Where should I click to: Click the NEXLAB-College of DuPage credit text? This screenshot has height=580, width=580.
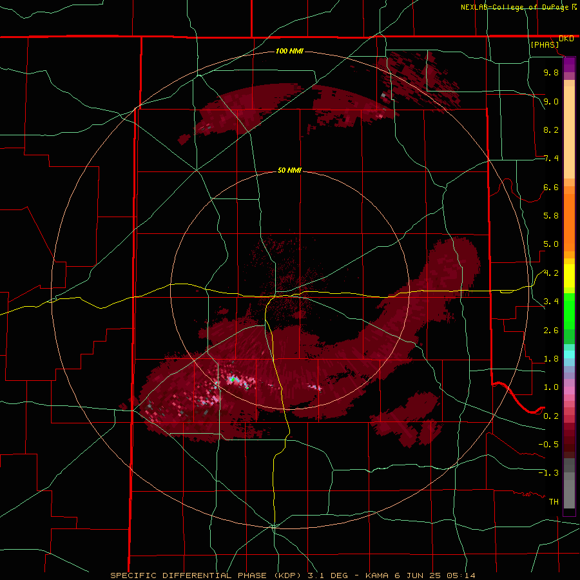pyautogui.click(x=514, y=7)
